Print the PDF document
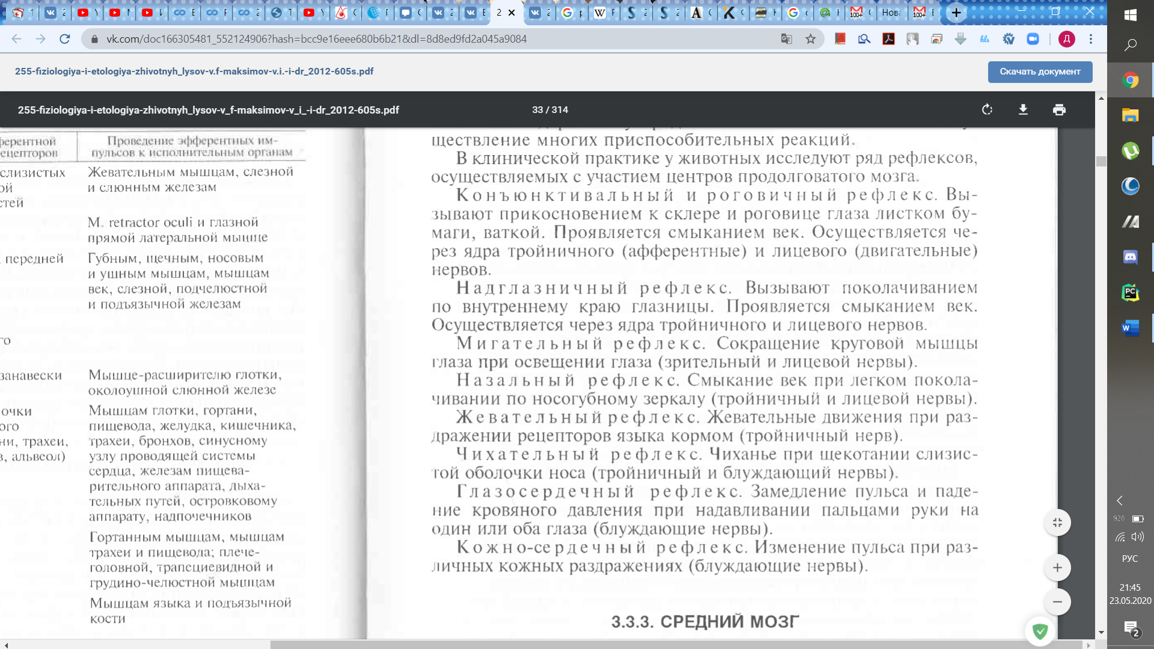Screen dimensions: 1154x649 coord(1059,109)
